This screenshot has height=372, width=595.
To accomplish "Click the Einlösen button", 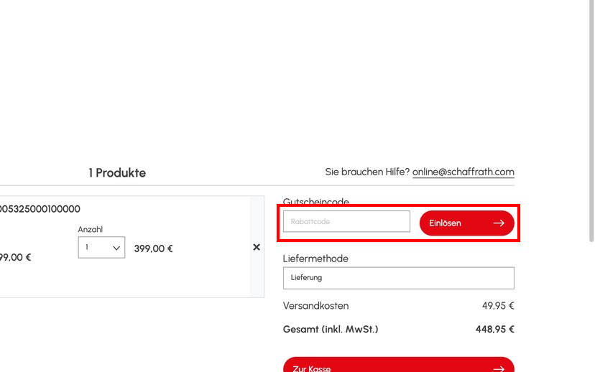I will click(467, 223).
